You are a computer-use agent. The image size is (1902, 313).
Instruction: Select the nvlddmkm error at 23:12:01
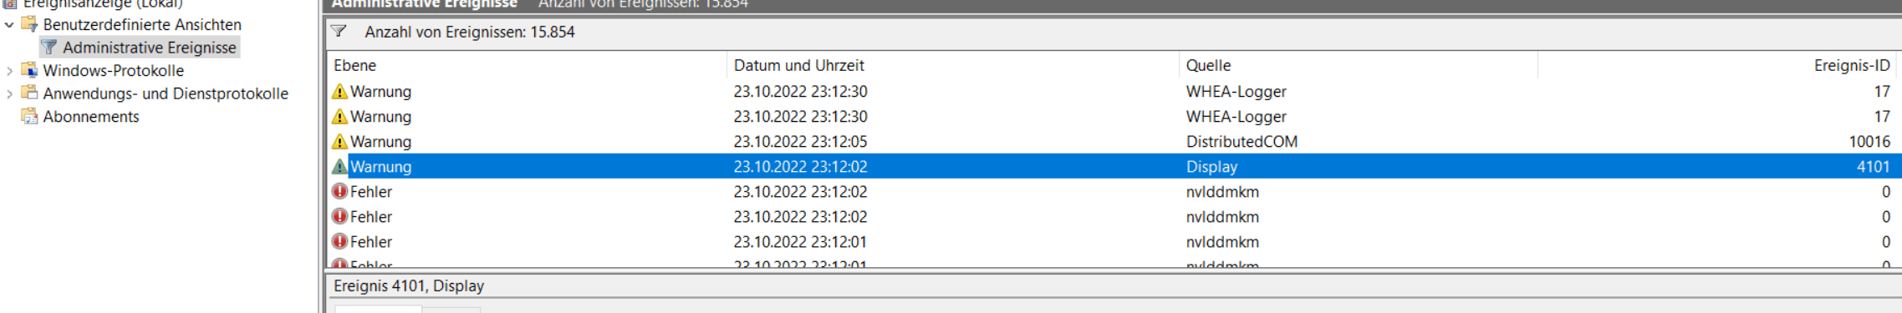1112,242
